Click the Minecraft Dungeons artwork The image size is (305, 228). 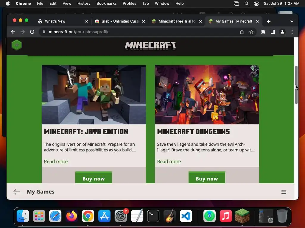[207, 95]
